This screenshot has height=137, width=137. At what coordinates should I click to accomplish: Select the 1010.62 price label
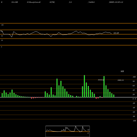click(x=101, y=80)
